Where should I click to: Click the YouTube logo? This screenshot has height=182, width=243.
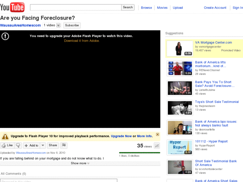[x=12, y=7]
